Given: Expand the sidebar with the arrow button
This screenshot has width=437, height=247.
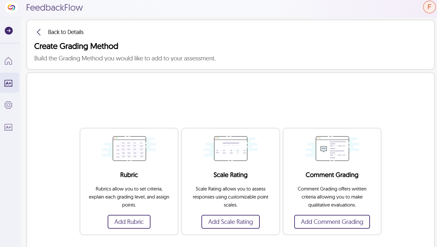Looking at the screenshot, I should click(9, 31).
